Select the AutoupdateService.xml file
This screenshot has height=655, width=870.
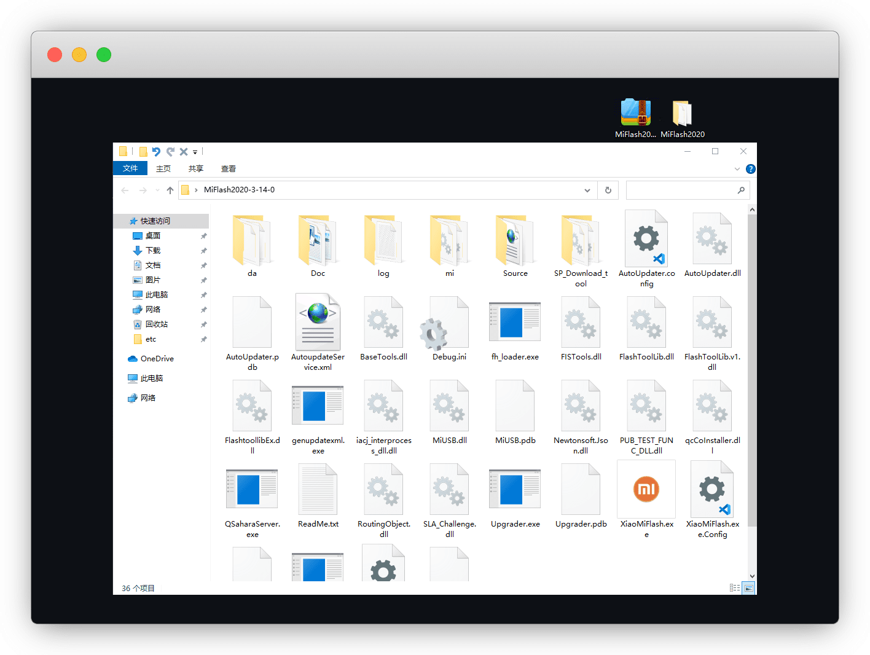pos(318,323)
